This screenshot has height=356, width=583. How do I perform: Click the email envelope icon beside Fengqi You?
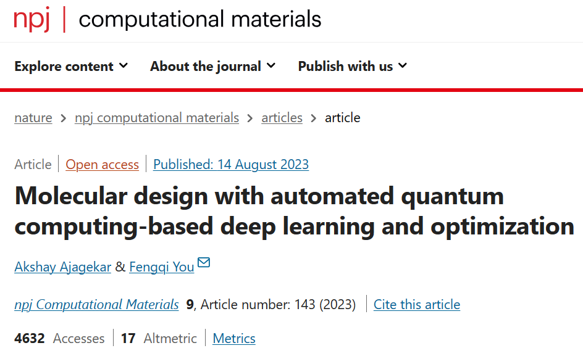pyautogui.click(x=204, y=262)
